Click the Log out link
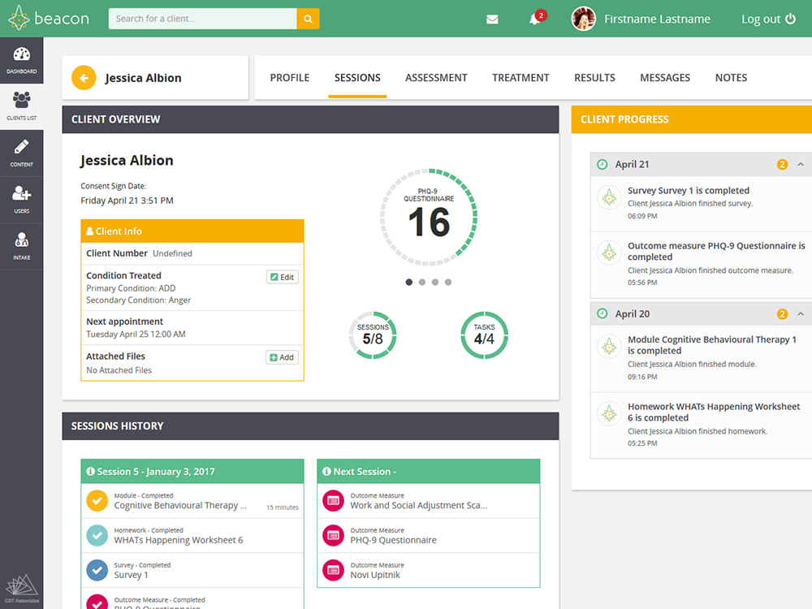812x609 pixels. pyautogui.click(x=768, y=19)
